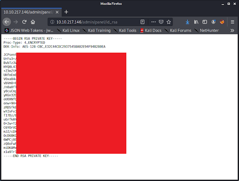Image resolution: width=239 pixels, height=181 pixels.
Task: Open the Kali Linux bookmark
Action: [68, 31]
